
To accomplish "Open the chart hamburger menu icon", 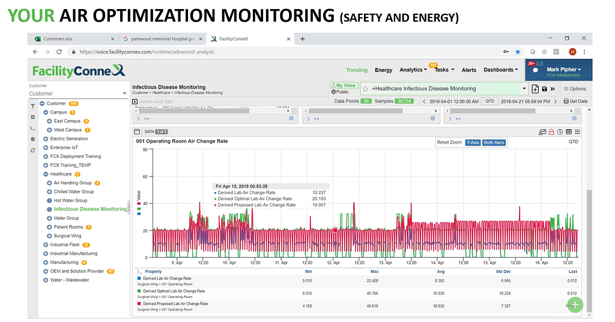I will 577,132.
